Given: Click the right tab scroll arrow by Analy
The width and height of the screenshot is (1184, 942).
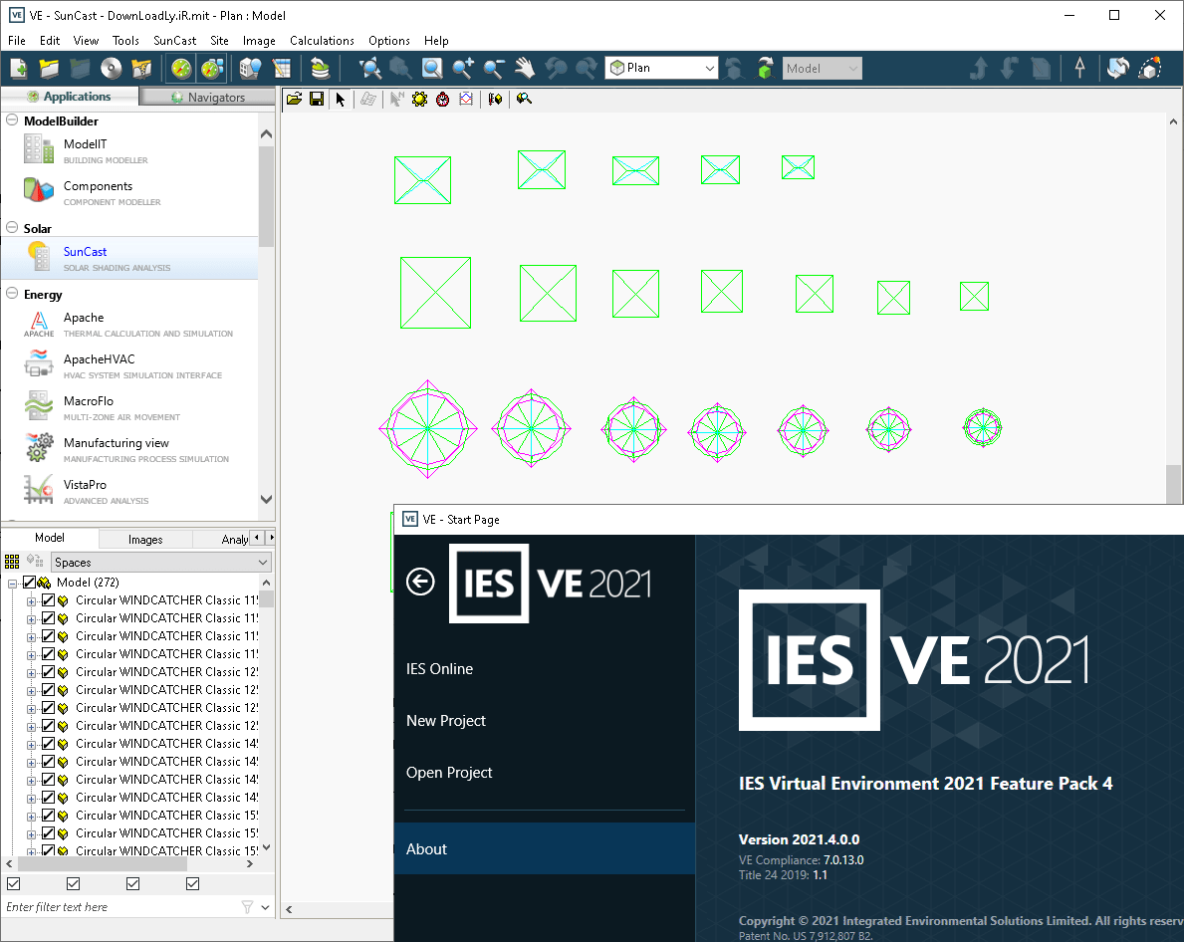Looking at the screenshot, I should coord(271,538).
